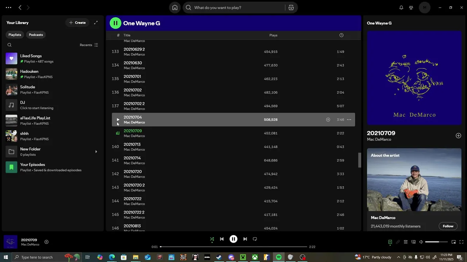Pause playback in bottom player

(x=233, y=239)
